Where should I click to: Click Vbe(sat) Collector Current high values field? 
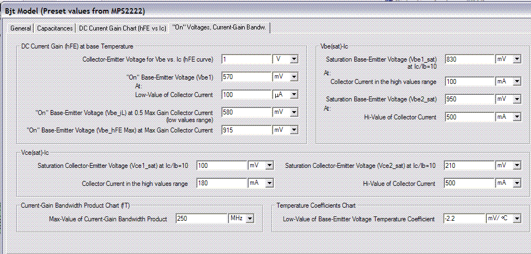click(x=470, y=82)
